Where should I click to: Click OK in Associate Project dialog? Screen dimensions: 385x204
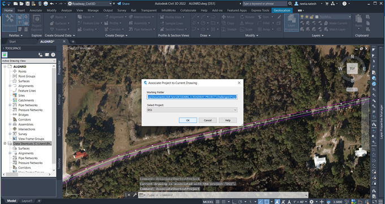tap(188, 120)
